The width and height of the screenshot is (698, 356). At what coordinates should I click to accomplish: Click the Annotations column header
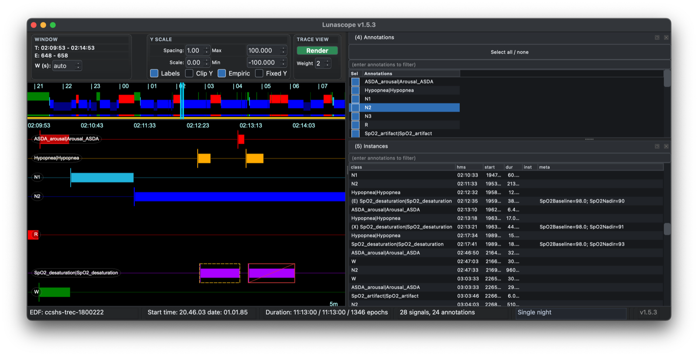click(x=411, y=74)
